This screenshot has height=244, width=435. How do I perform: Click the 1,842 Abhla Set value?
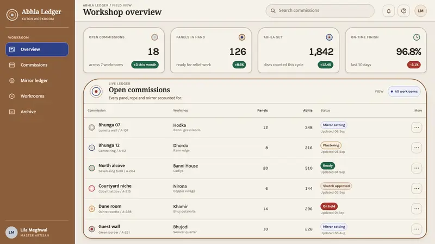pyautogui.click(x=321, y=52)
